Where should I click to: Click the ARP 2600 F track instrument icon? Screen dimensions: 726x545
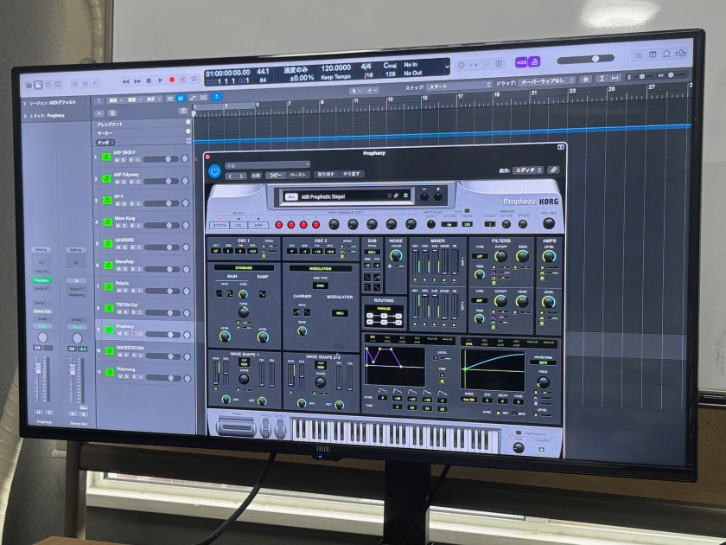pyautogui.click(x=106, y=157)
